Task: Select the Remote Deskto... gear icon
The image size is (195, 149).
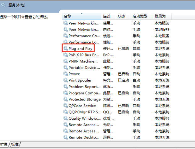Action: point(65,137)
